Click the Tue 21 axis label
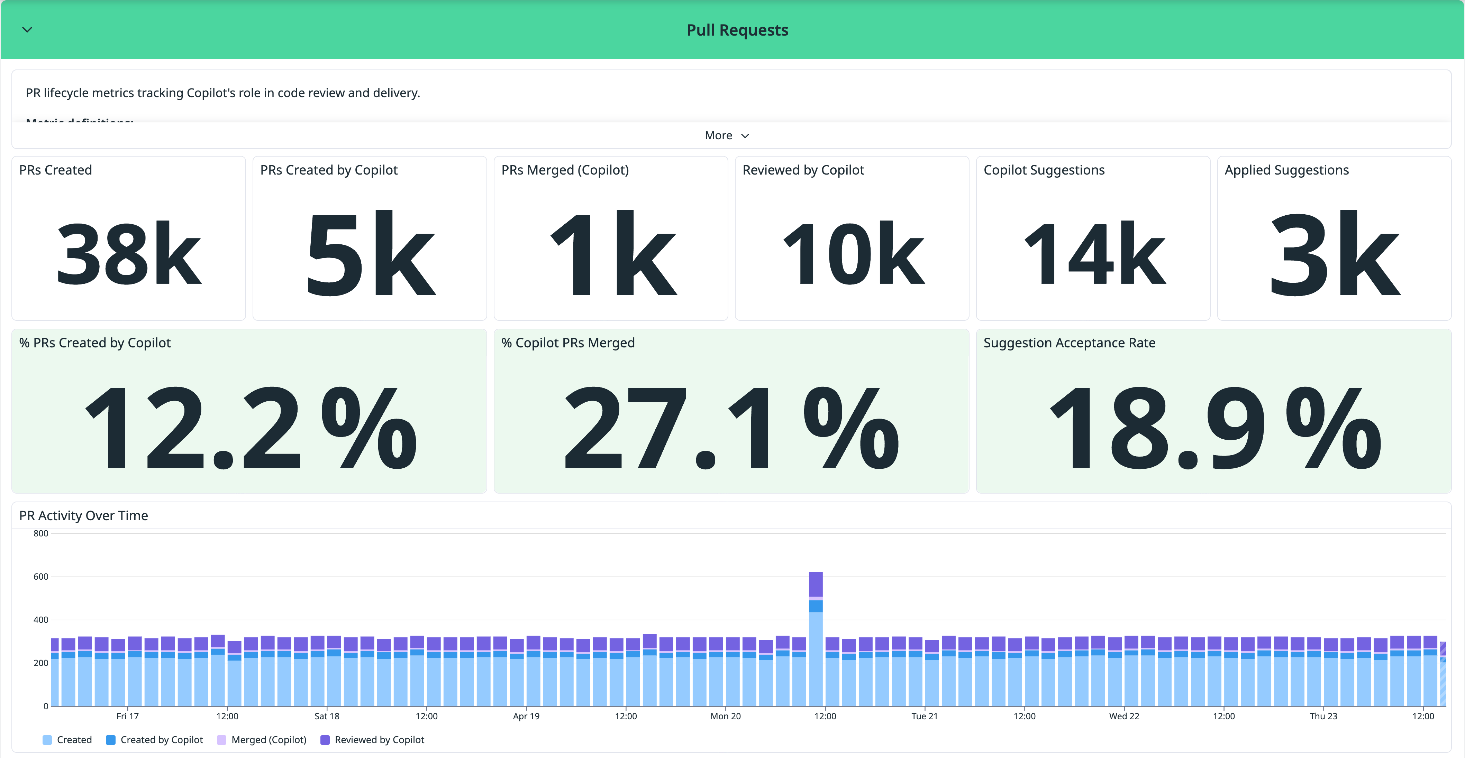Image resolution: width=1465 pixels, height=758 pixels. (x=925, y=716)
